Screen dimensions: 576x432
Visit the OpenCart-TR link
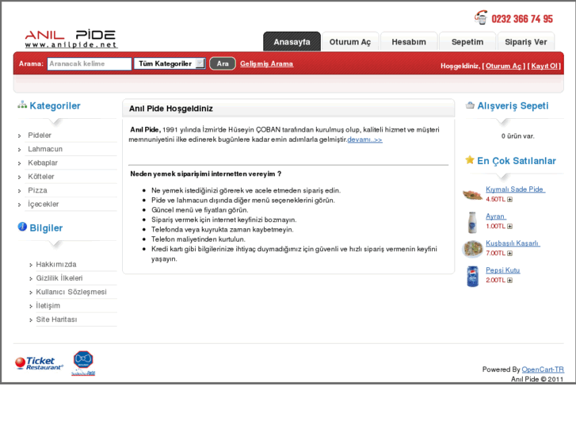coord(543,369)
